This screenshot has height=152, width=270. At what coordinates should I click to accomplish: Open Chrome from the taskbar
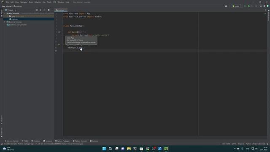click(147, 149)
